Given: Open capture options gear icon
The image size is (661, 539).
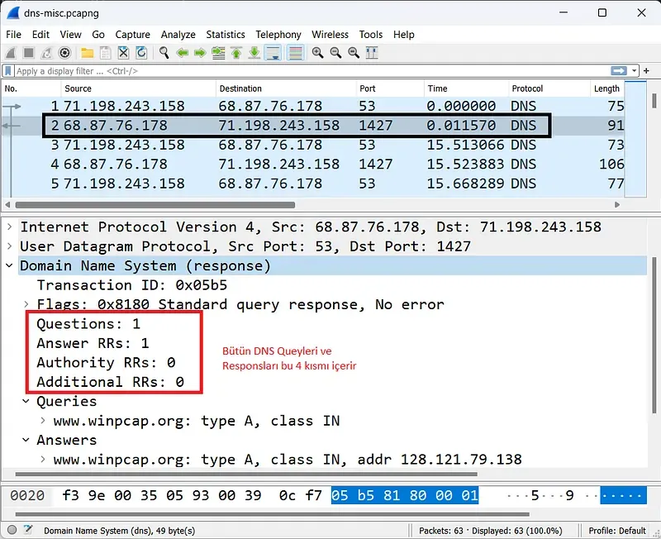Looking at the screenshot, I should coord(64,53).
